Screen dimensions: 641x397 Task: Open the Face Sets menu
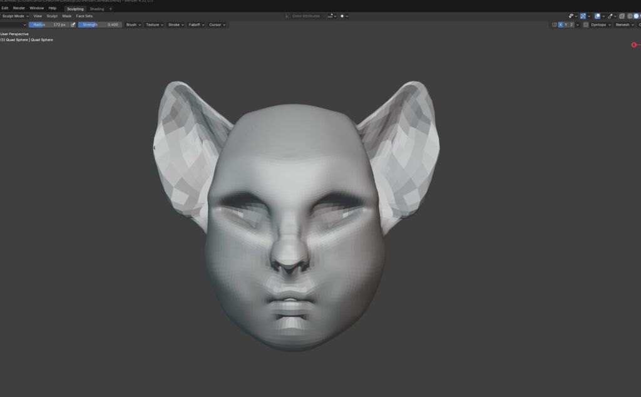pos(85,16)
